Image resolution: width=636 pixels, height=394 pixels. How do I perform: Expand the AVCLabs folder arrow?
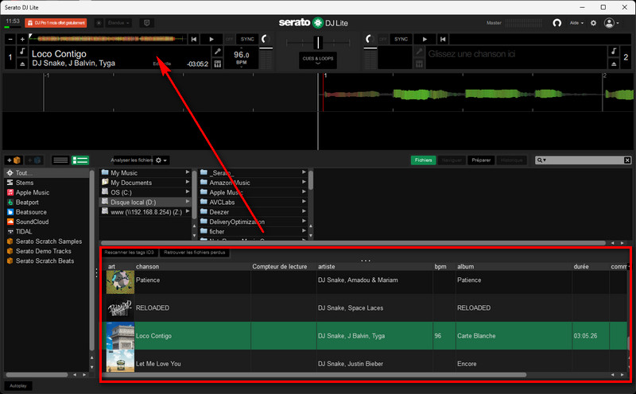pyautogui.click(x=304, y=202)
